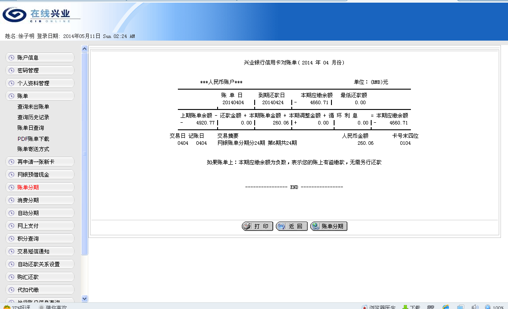Toggle the speaker sound icon in status bar
The width and height of the screenshot is (508, 309).
[475, 307]
